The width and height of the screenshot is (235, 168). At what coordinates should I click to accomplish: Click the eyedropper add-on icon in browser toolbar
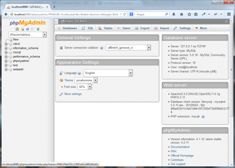pyautogui.click(x=204, y=15)
